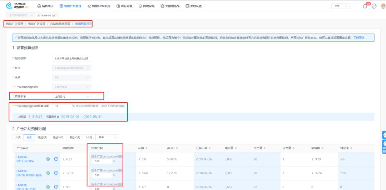Click the 规则名称 input field
Image resolution: width=386 pixels, height=190 pixels.
[x=71, y=58]
